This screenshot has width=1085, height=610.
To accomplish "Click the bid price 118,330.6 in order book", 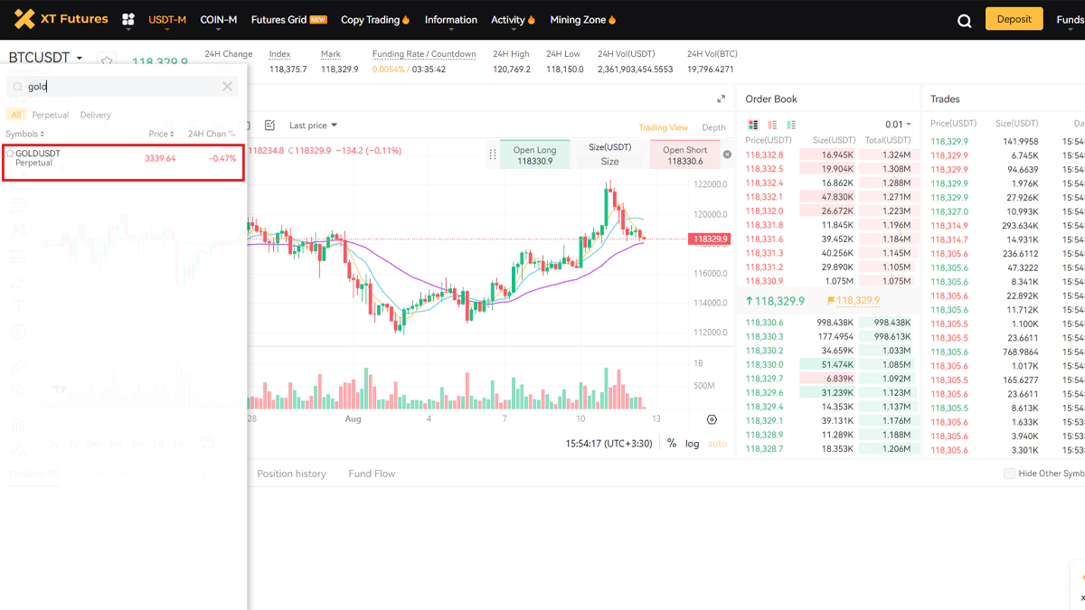I will [x=764, y=323].
